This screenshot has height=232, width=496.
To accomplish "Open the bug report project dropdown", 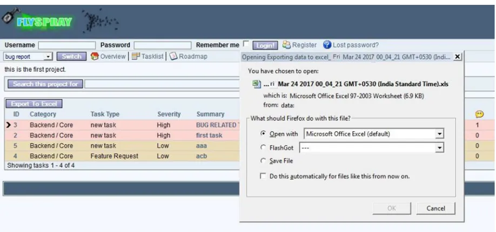I will tap(28, 57).
